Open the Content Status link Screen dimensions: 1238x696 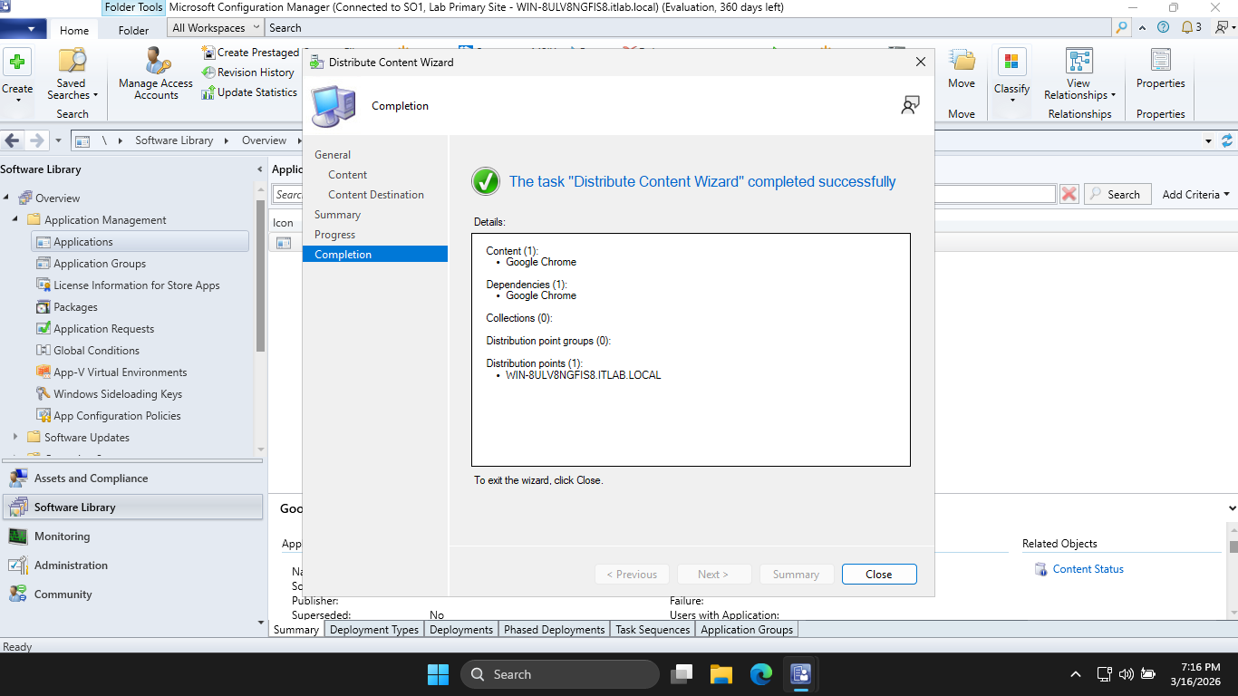click(1088, 569)
